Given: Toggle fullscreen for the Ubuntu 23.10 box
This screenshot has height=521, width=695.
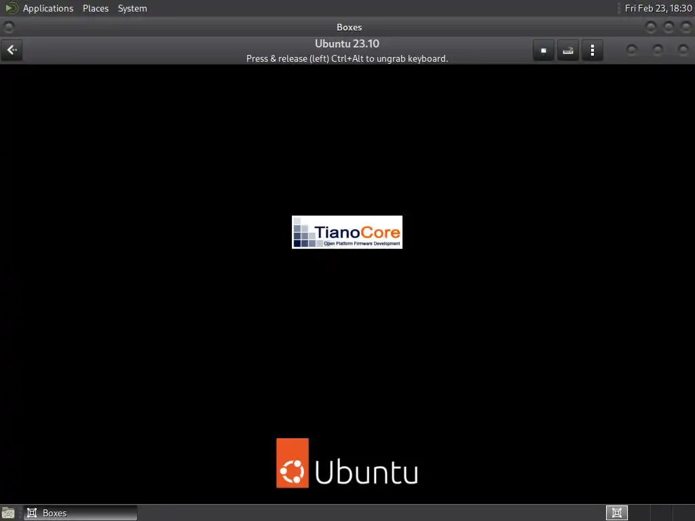Looking at the screenshot, I should (544, 50).
